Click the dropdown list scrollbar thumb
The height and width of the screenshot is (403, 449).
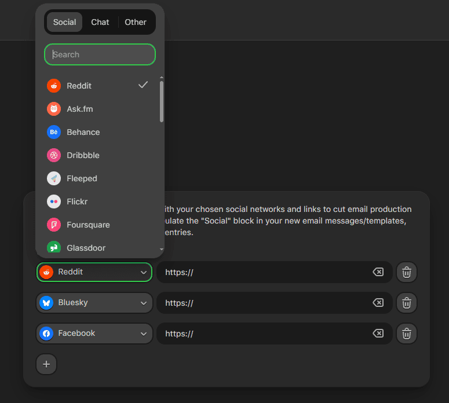tap(162, 101)
